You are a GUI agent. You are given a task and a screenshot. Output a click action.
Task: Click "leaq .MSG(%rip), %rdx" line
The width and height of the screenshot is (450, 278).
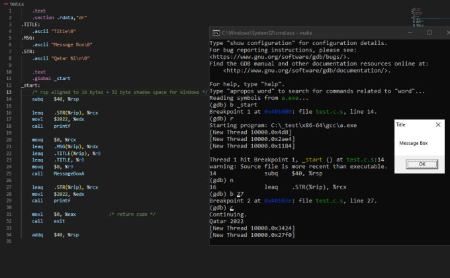65,146
